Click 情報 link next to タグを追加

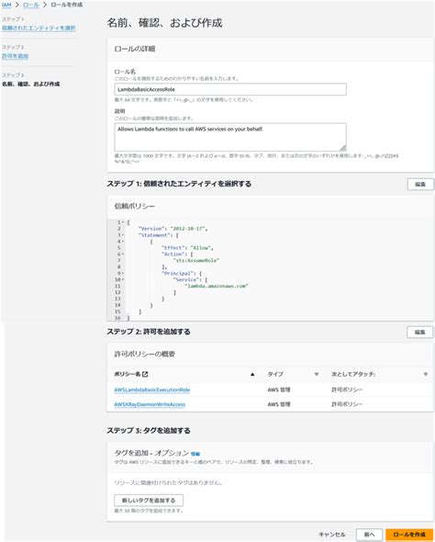[195, 454]
